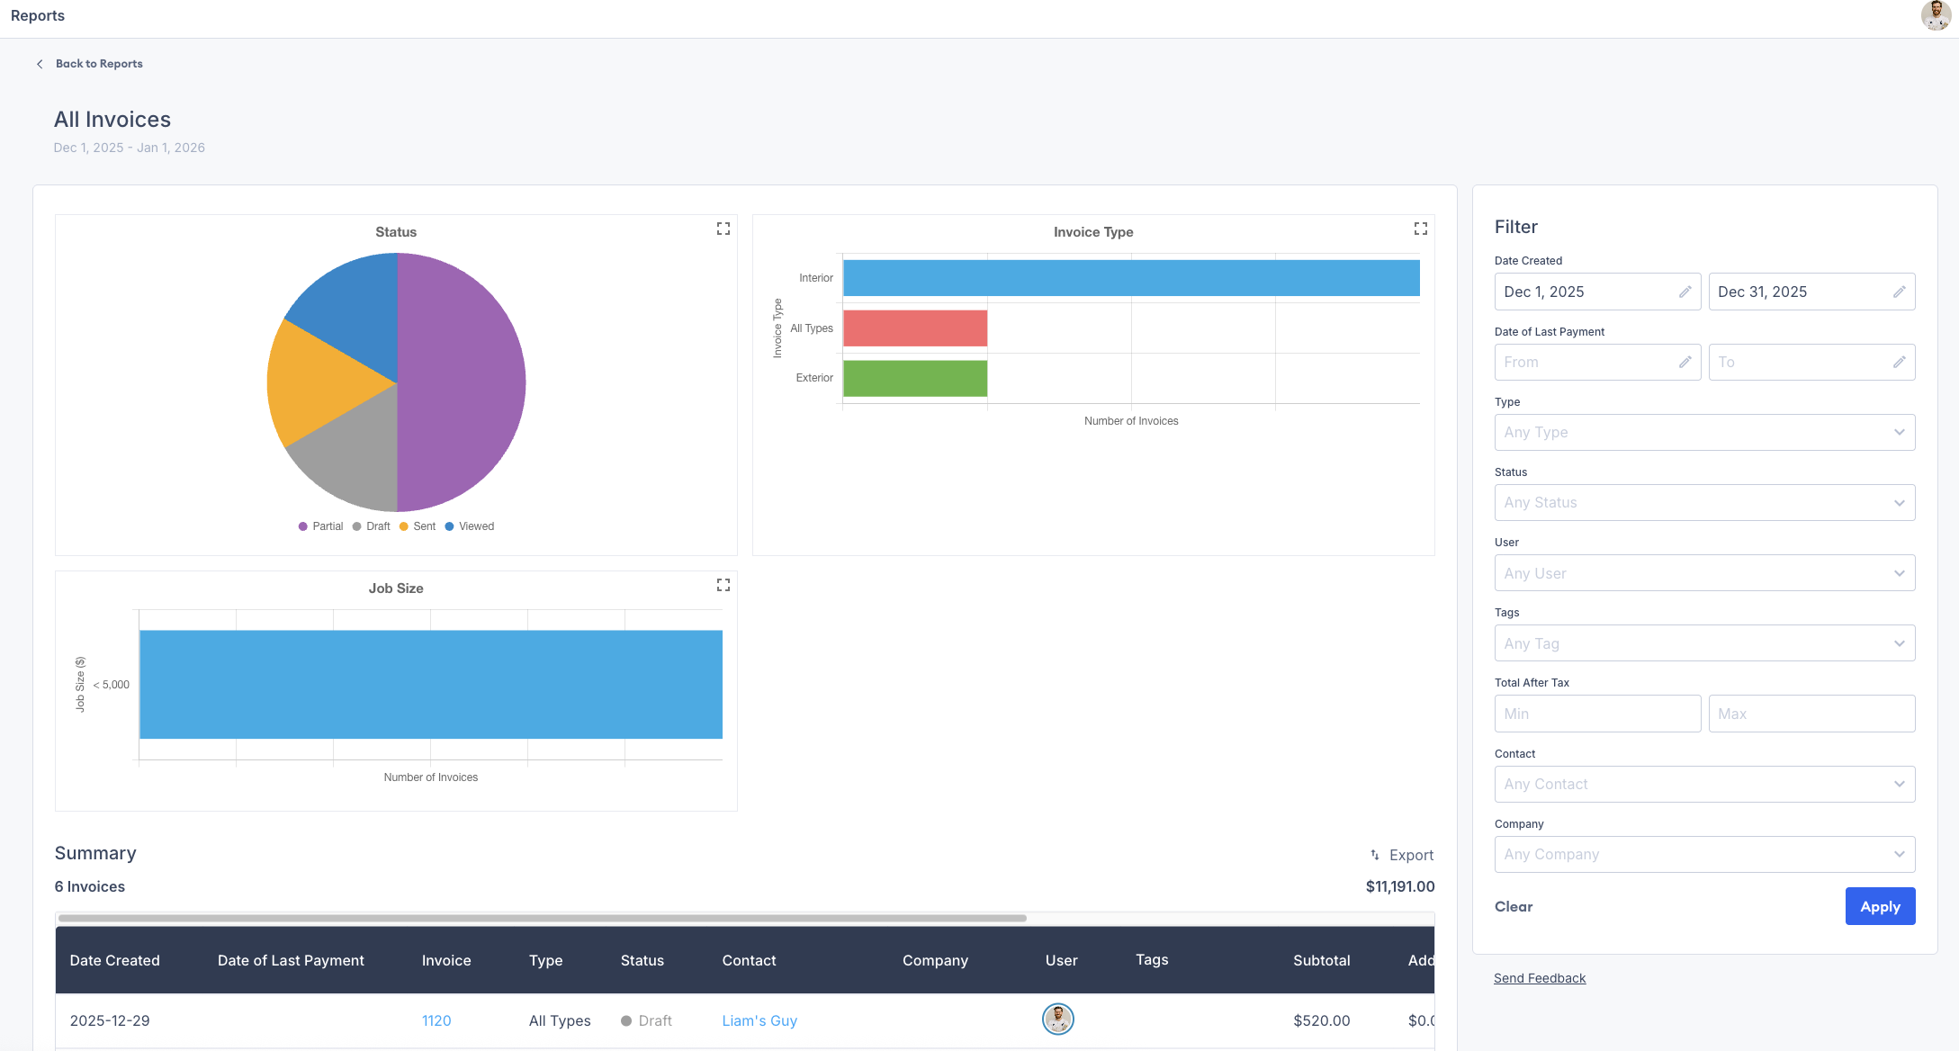Screen dimensions: 1959x1051
Task: Sort by Status column header
Action: 643,960
